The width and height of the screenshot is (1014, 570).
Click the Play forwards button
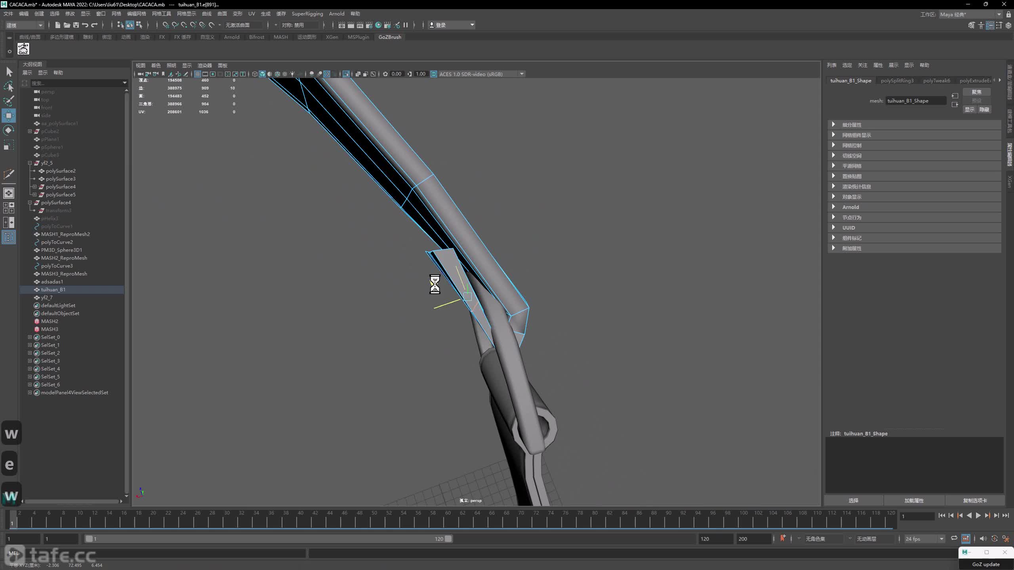pos(978,515)
